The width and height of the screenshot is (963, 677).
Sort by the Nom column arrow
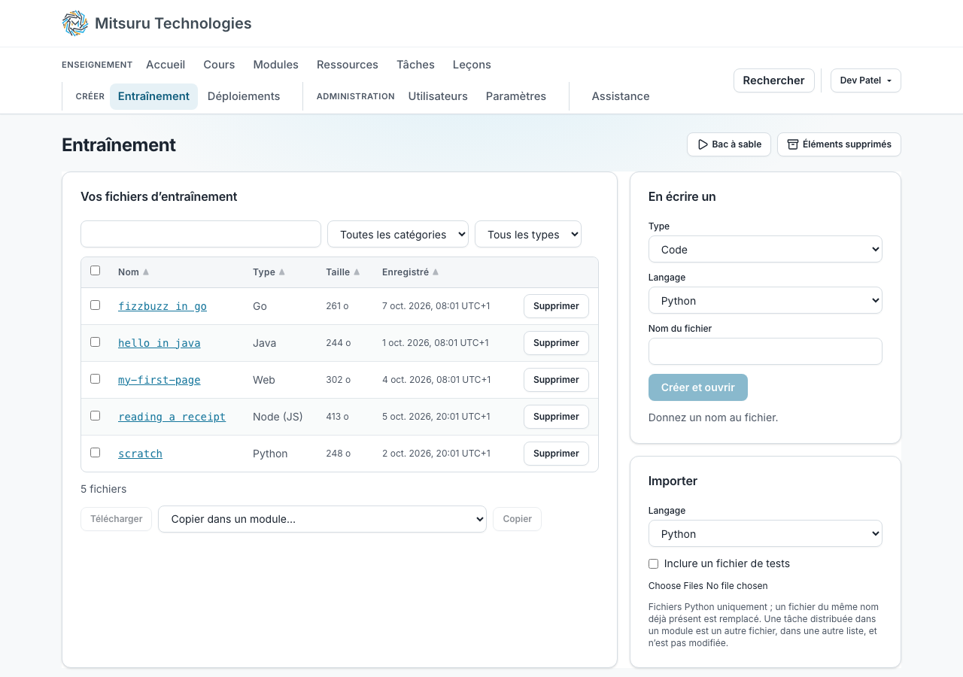146,272
